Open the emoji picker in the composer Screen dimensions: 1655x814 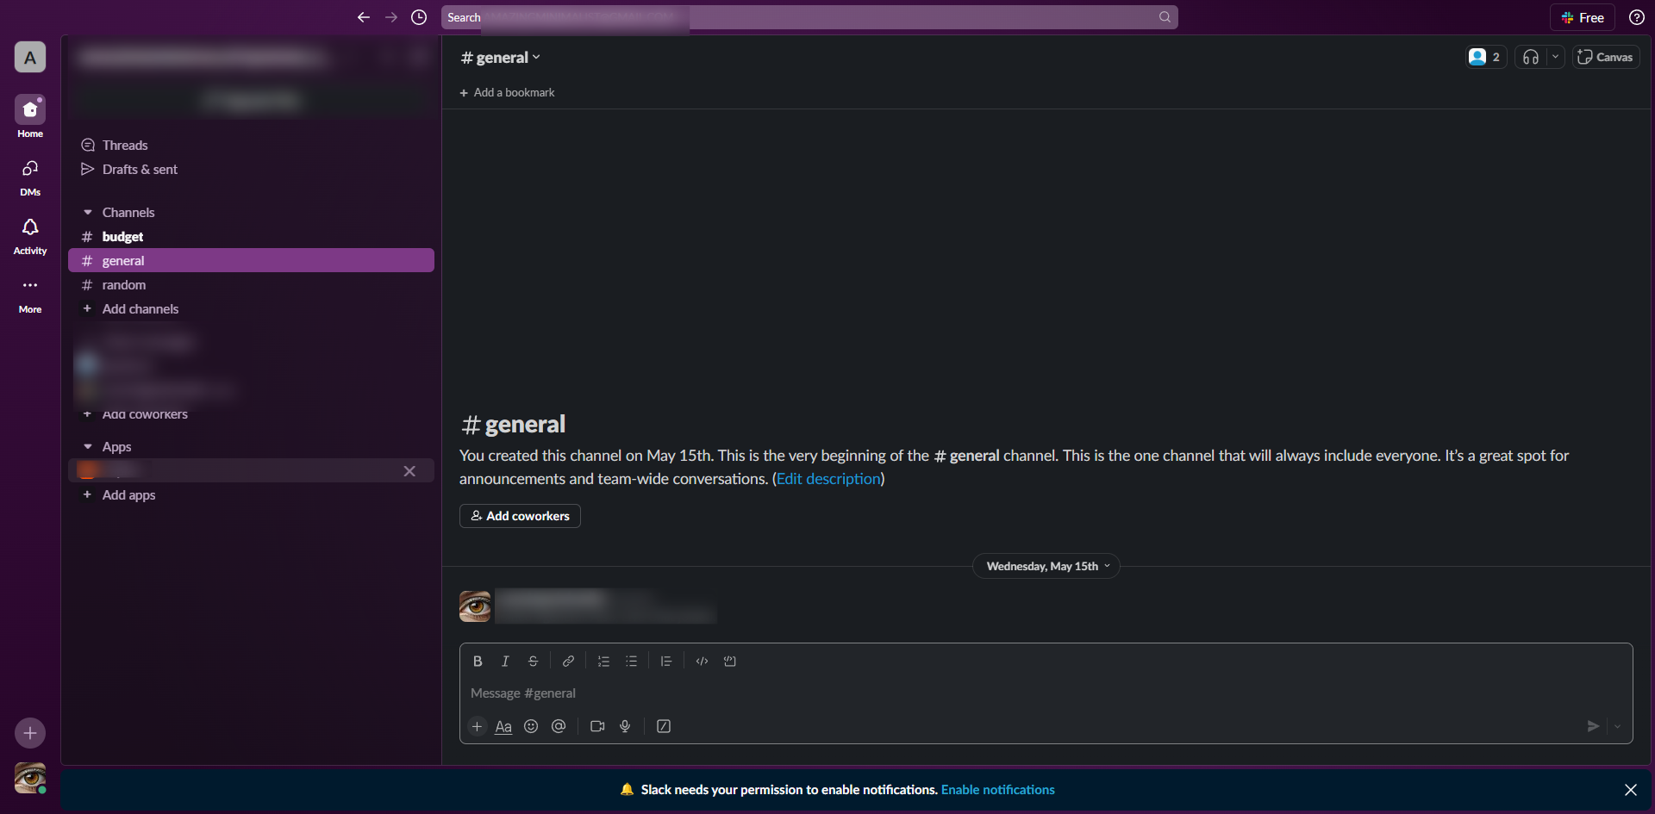point(531,726)
